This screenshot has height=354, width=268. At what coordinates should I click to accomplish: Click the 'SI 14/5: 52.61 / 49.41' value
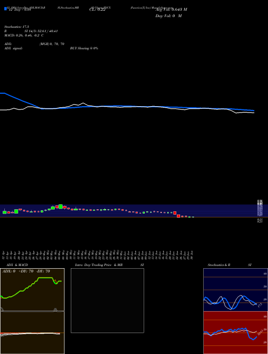pyautogui.click(x=41, y=31)
